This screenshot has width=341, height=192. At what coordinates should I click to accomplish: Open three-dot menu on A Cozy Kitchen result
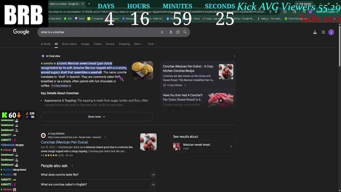(105, 137)
